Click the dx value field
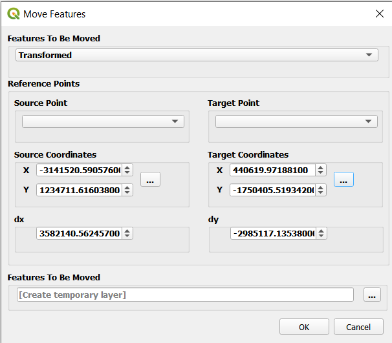 79,233
